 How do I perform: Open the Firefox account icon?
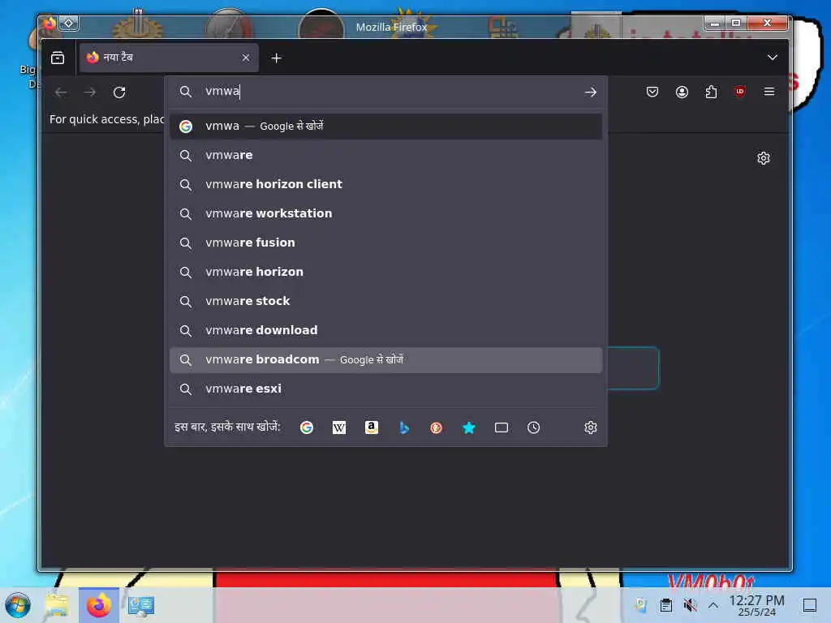(682, 92)
